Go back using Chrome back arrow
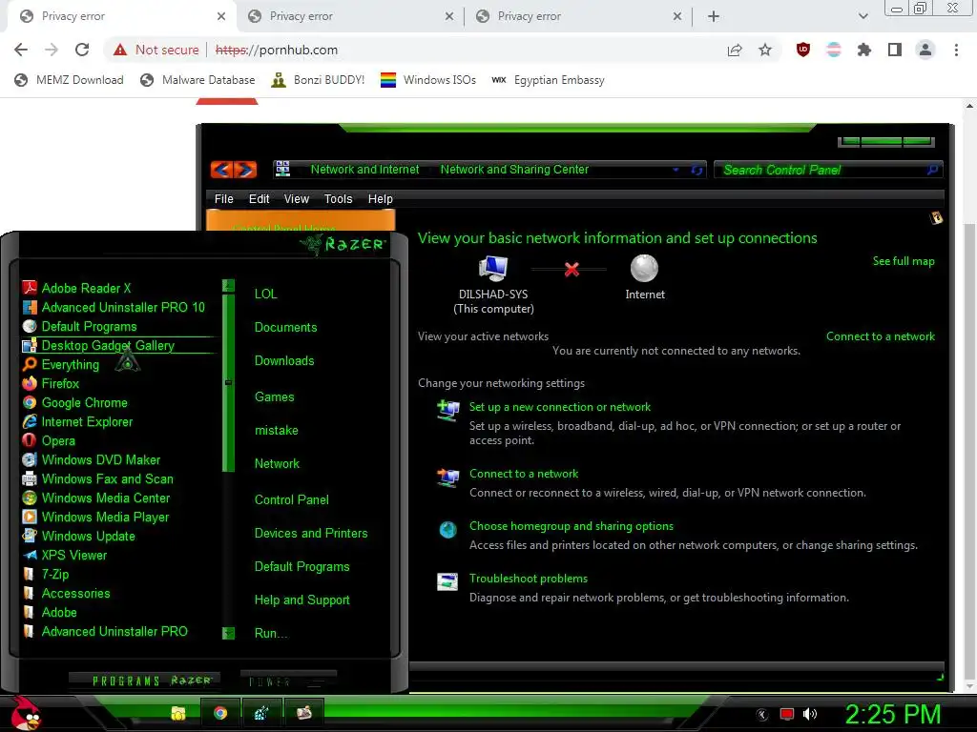The height and width of the screenshot is (732, 977). [x=21, y=50]
